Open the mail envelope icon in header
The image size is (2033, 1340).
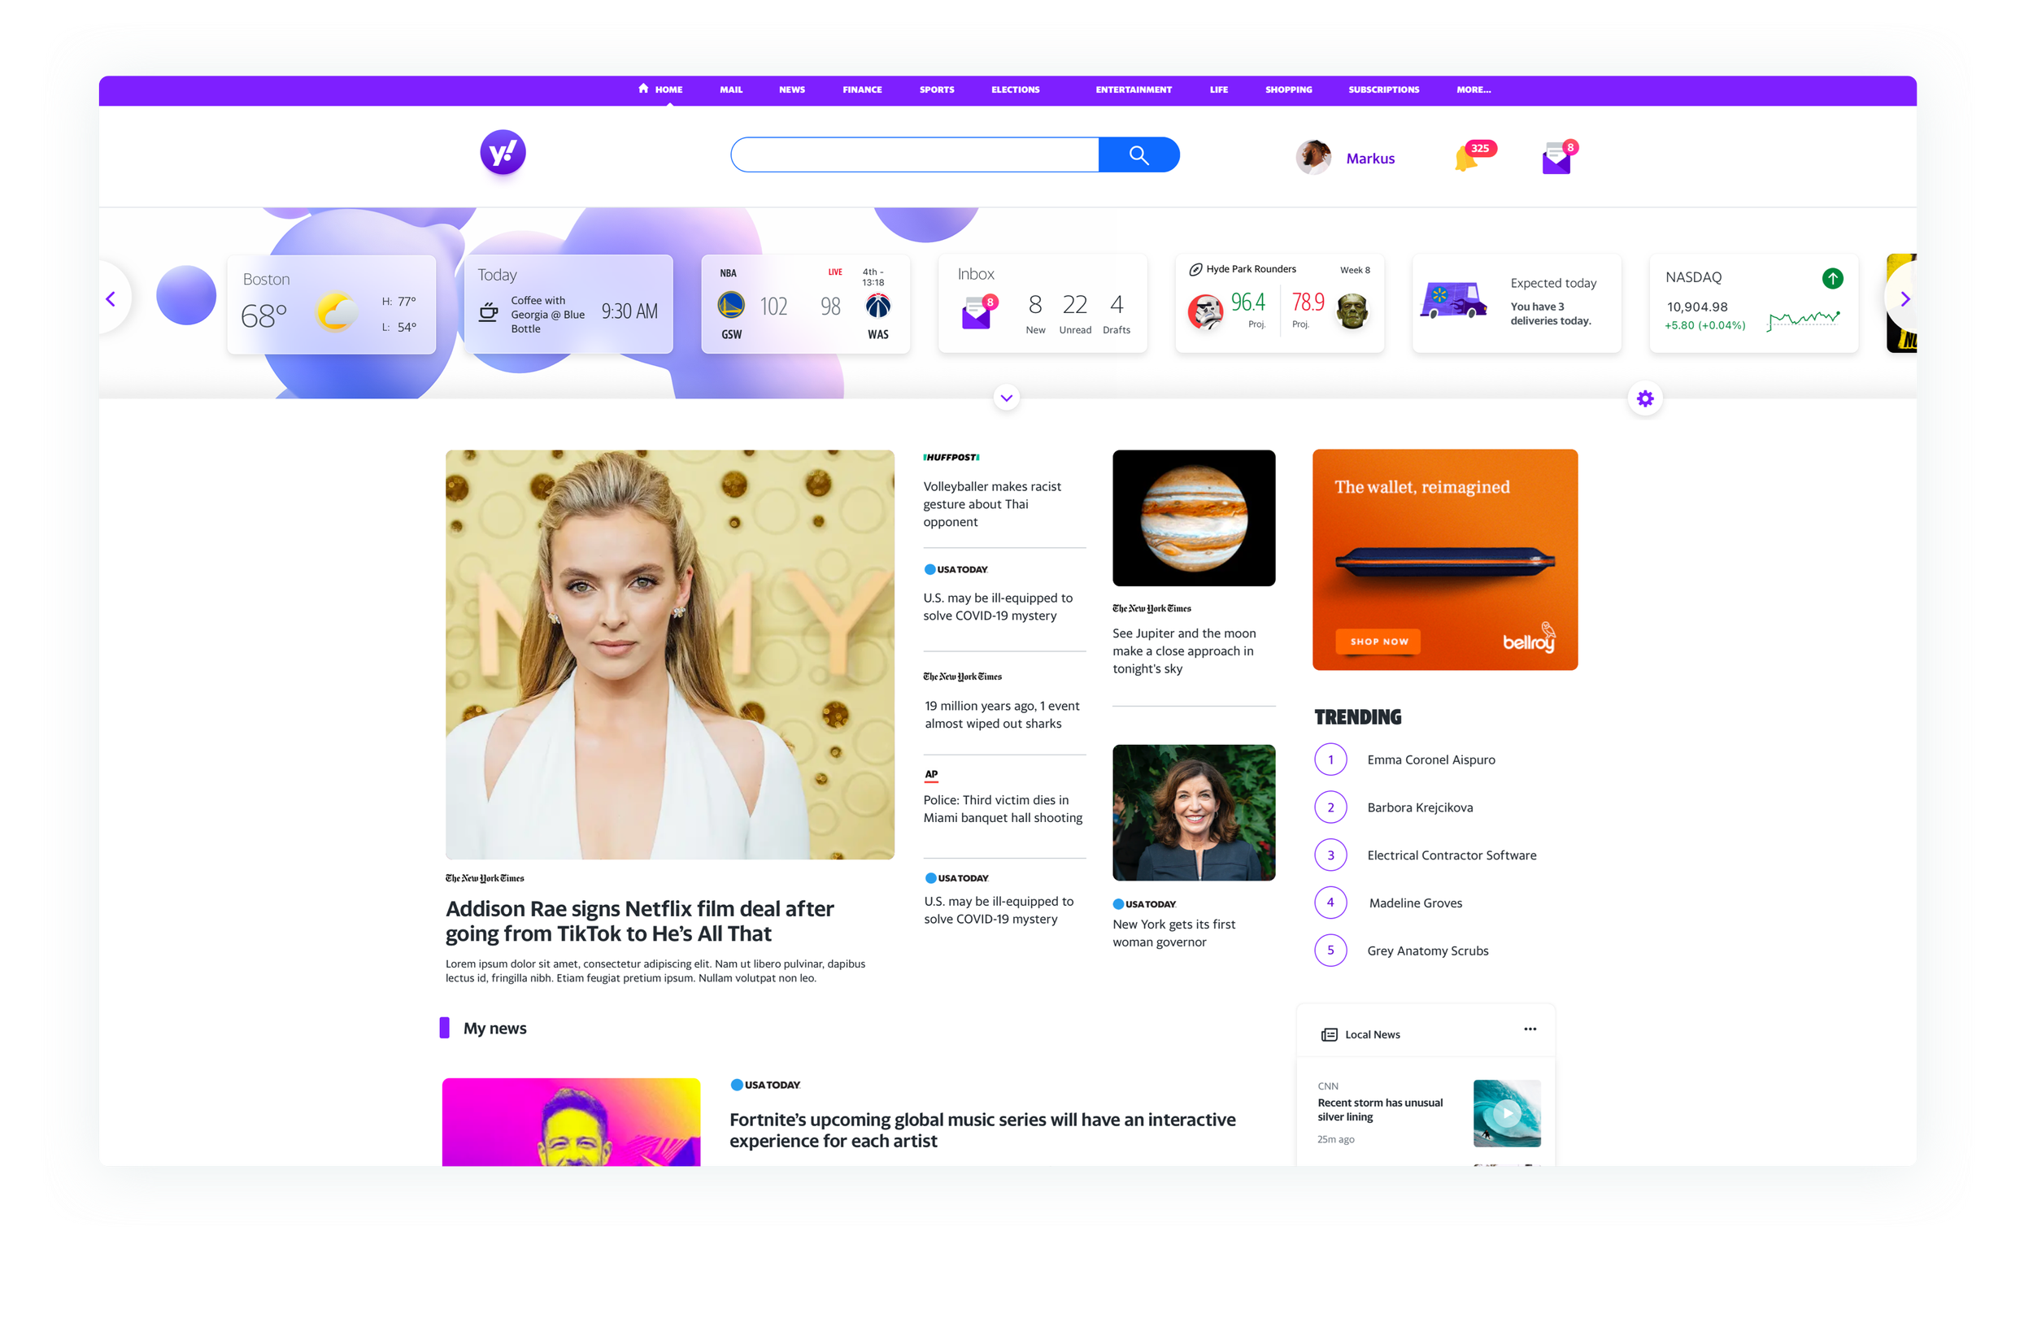(1556, 160)
